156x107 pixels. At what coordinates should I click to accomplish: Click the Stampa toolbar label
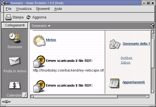(18, 17)
